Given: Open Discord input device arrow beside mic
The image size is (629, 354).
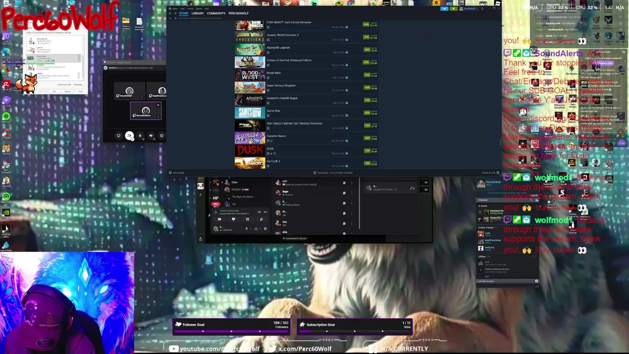Looking at the screenshot, I should pyautogui.click(x=251, y=229).
